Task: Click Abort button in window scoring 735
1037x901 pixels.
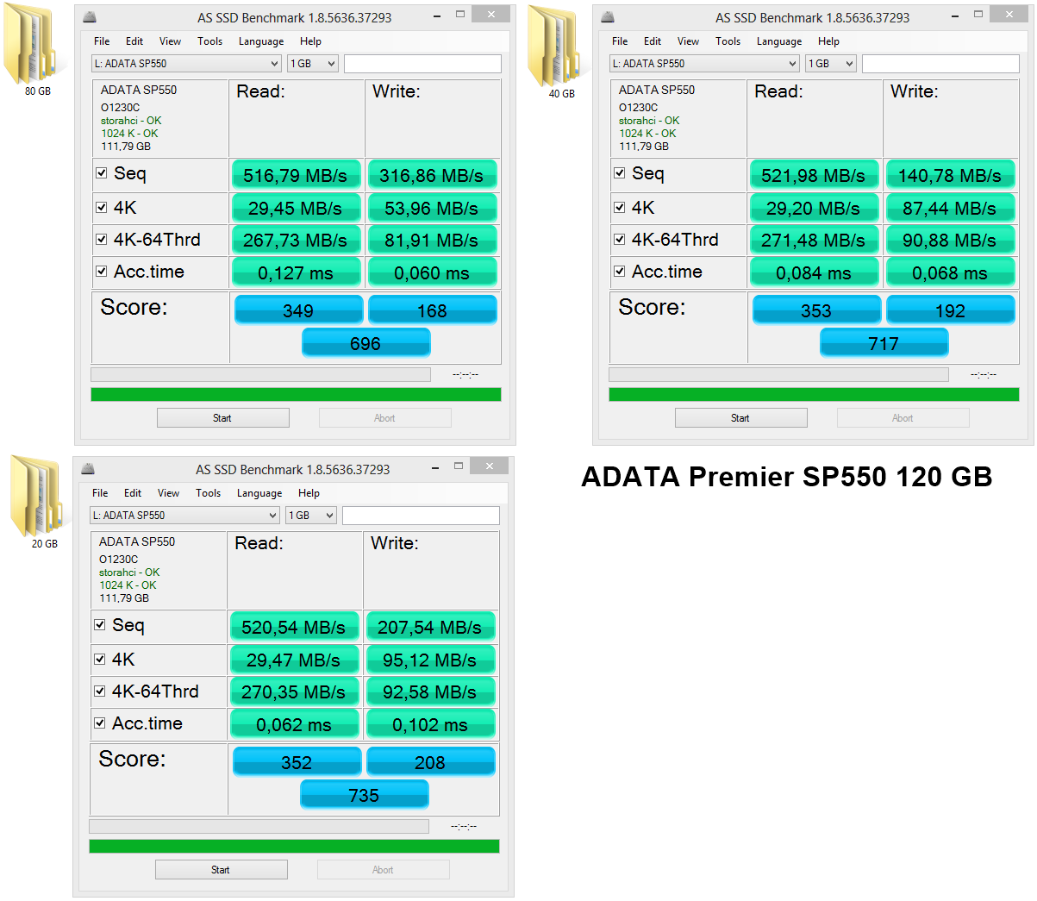Action: click(x=383, y=870)
